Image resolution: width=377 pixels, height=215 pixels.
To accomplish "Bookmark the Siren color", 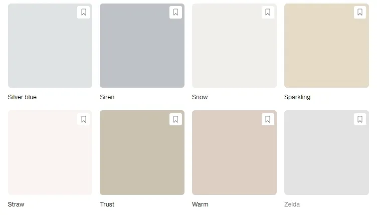I will 175,12.
